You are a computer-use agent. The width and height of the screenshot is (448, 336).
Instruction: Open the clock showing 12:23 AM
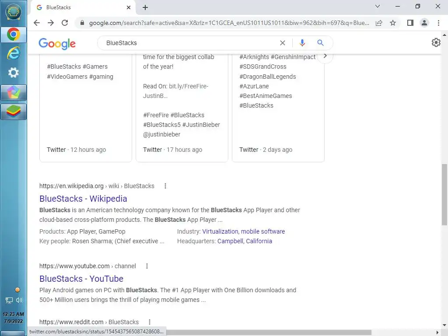tap(14, 318)
